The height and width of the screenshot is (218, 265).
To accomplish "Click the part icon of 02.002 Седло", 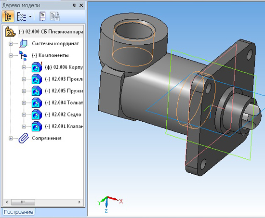I will click(37, 115).
